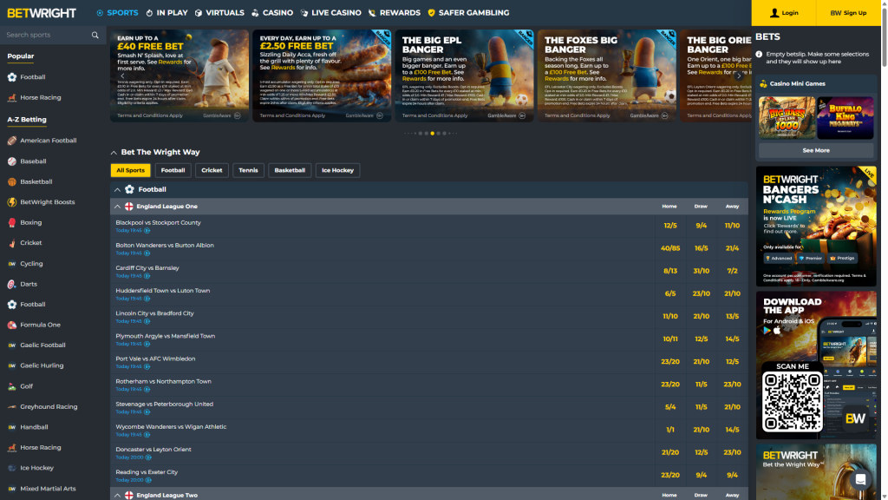Click the Login button
888x500 pixels.
pyautogui.click(x=784, y=13)
